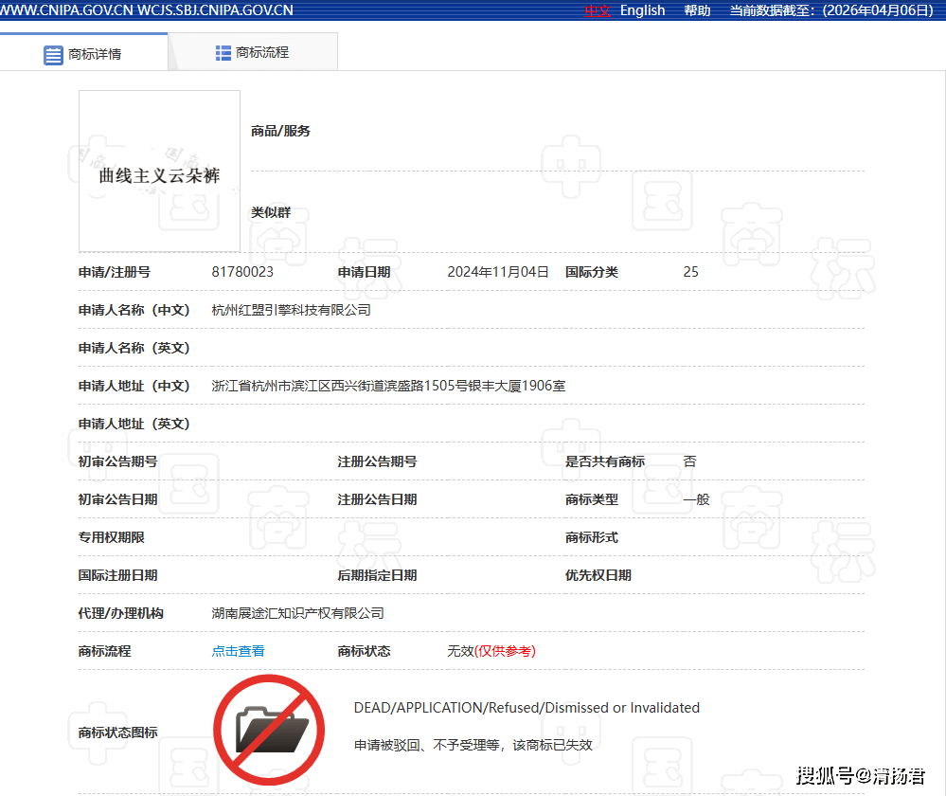Select the 商标详情 tab label
Image resolution: width=946 pixels, height=796 pixels.
coord(95,54)
